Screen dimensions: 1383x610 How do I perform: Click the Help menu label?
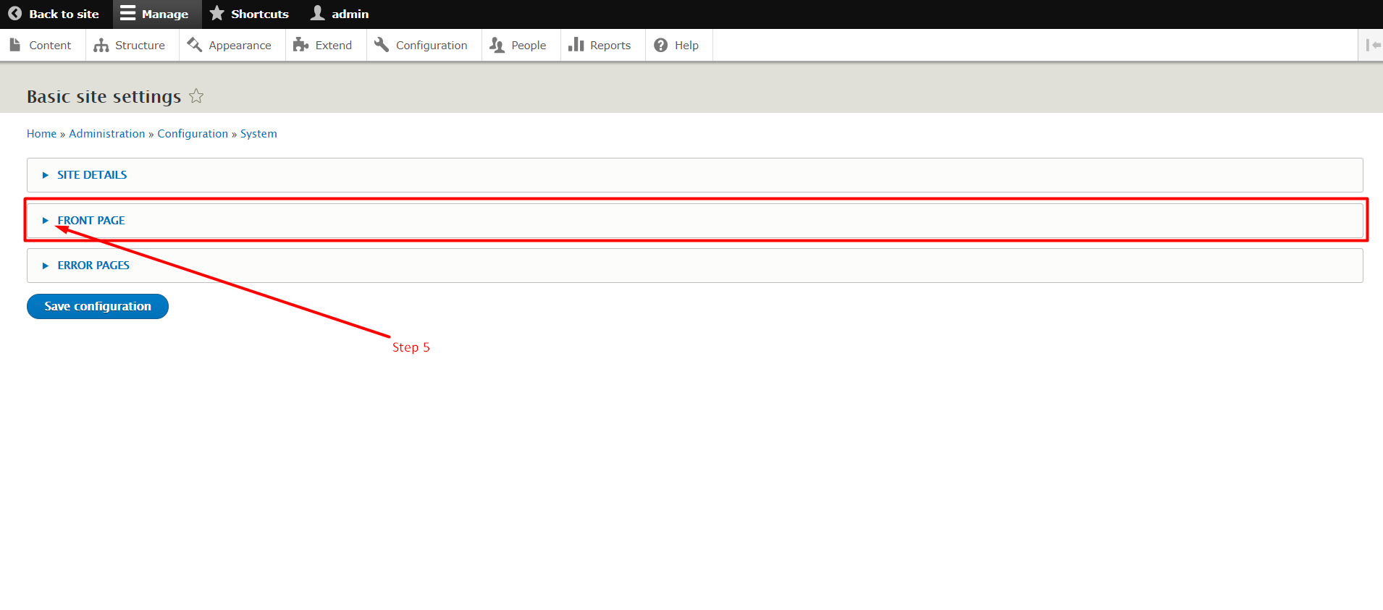pyautogui.click(x=686, y=45)
